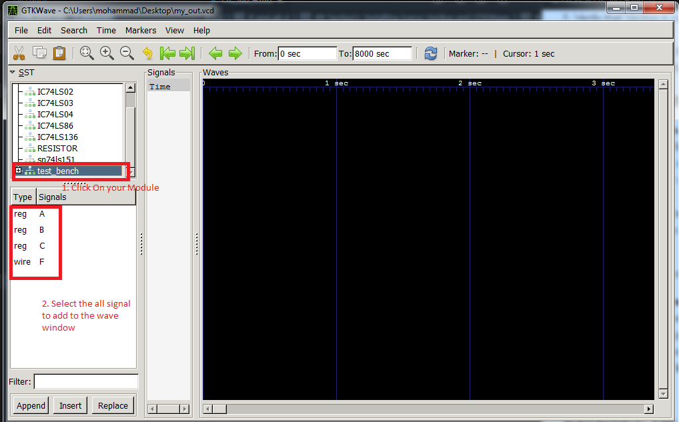
Task: Collapse the SST panel disclosure triangle
Action: pos(12,72)
